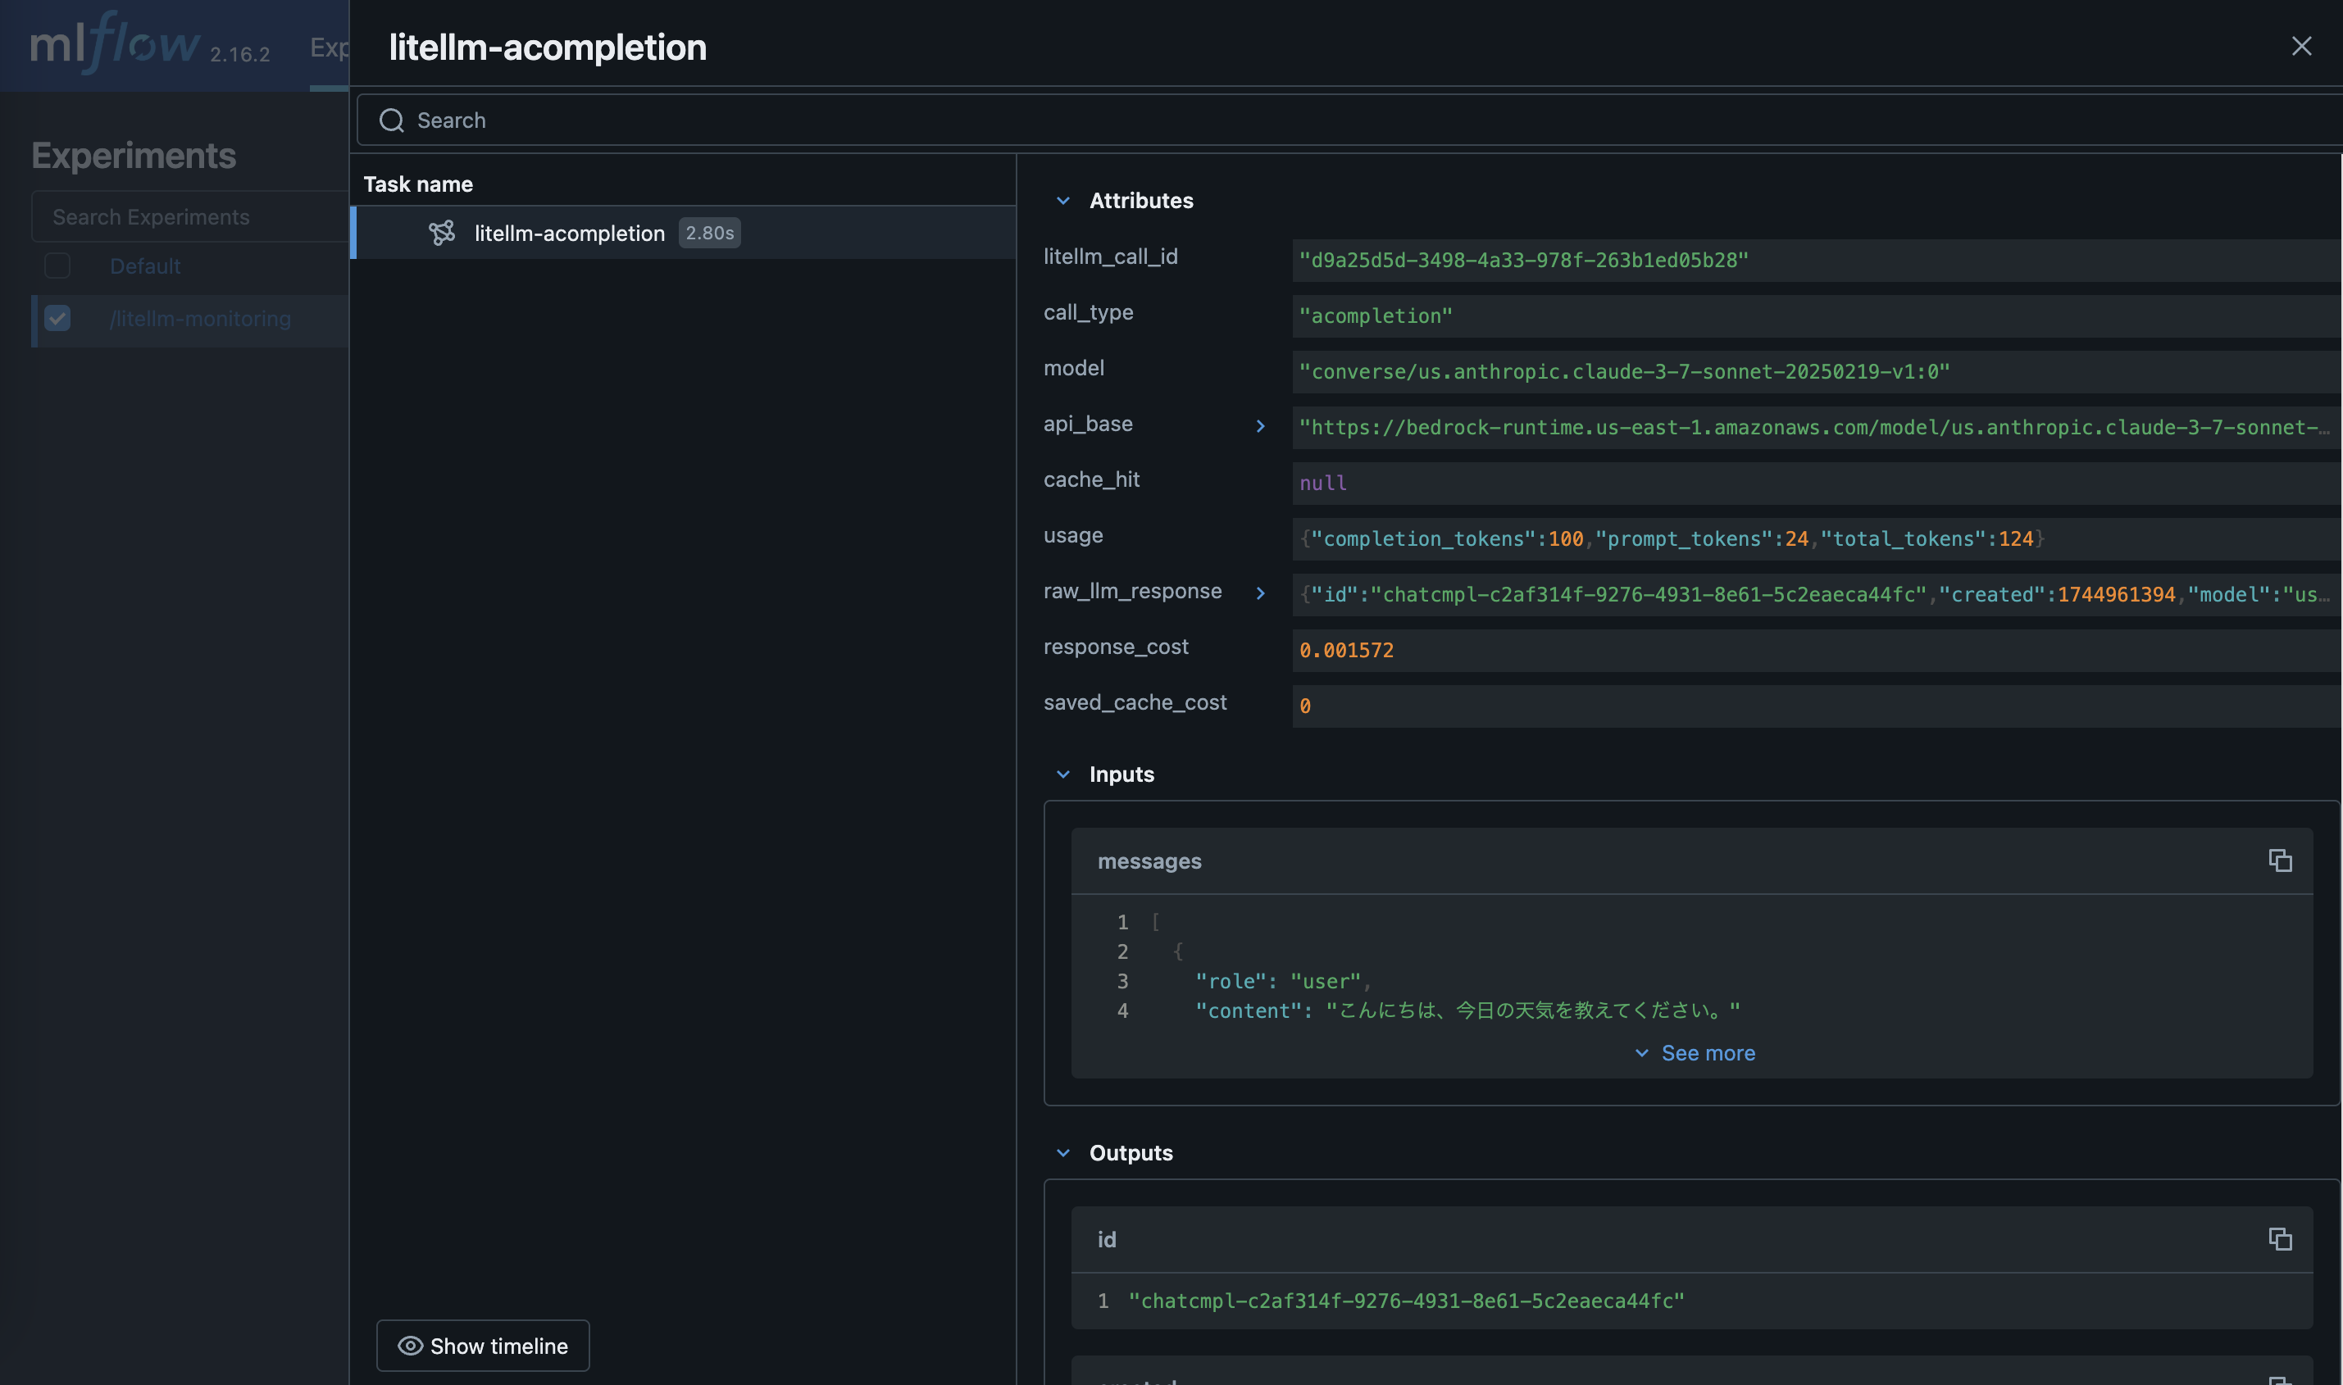
Task: Open the /litellm-monitoring experiment link
Action: coord(200,318)
